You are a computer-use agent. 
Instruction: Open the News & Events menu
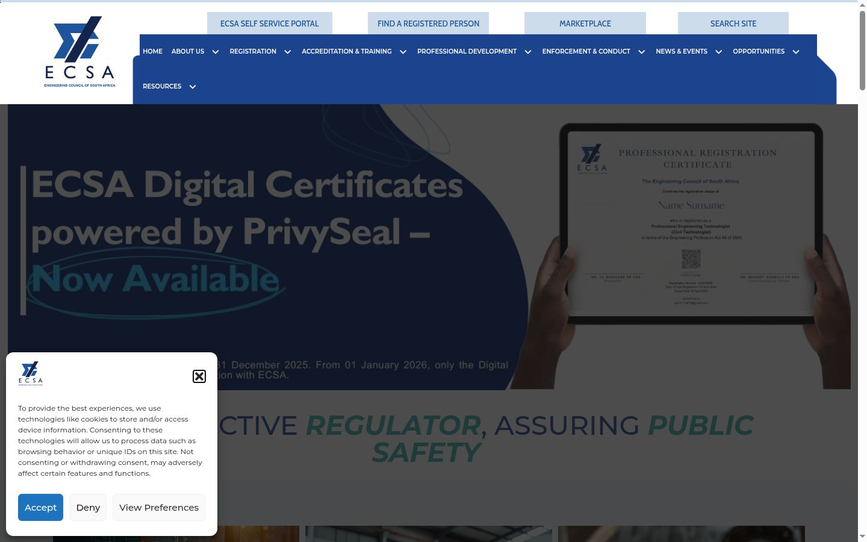pos(682,52)
